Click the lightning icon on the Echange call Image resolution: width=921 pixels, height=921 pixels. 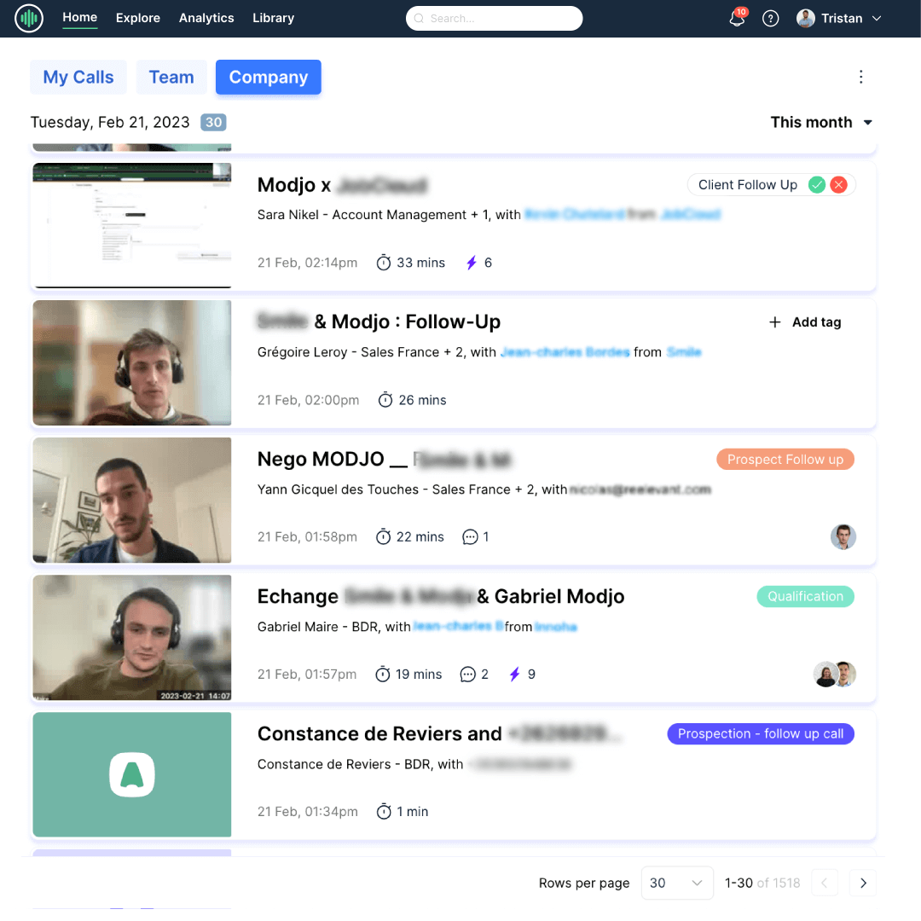click(514, 675)
